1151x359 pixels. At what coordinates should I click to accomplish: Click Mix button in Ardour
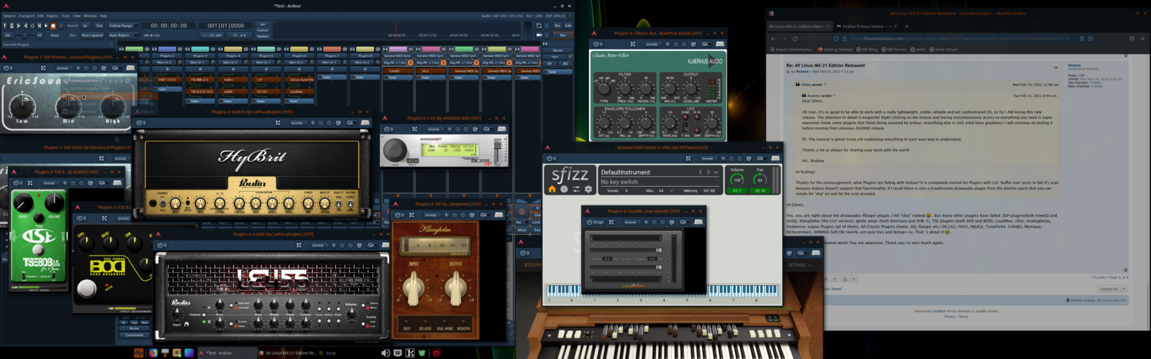click(563, 35)
